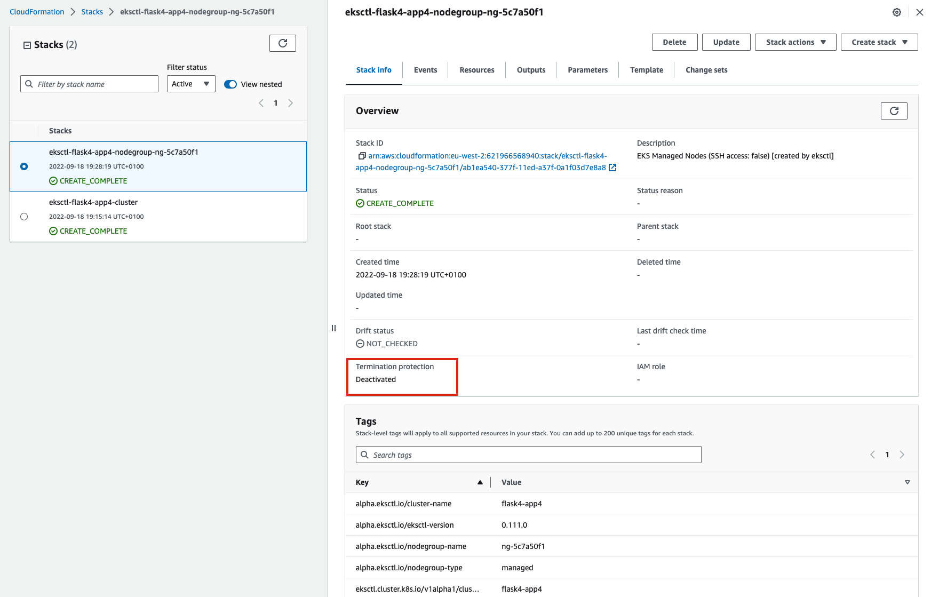Click the NOT_CHECKED drift status
The height and width of the screenshot is (597, 931).
pyautogui.click(x=387, y=344)
